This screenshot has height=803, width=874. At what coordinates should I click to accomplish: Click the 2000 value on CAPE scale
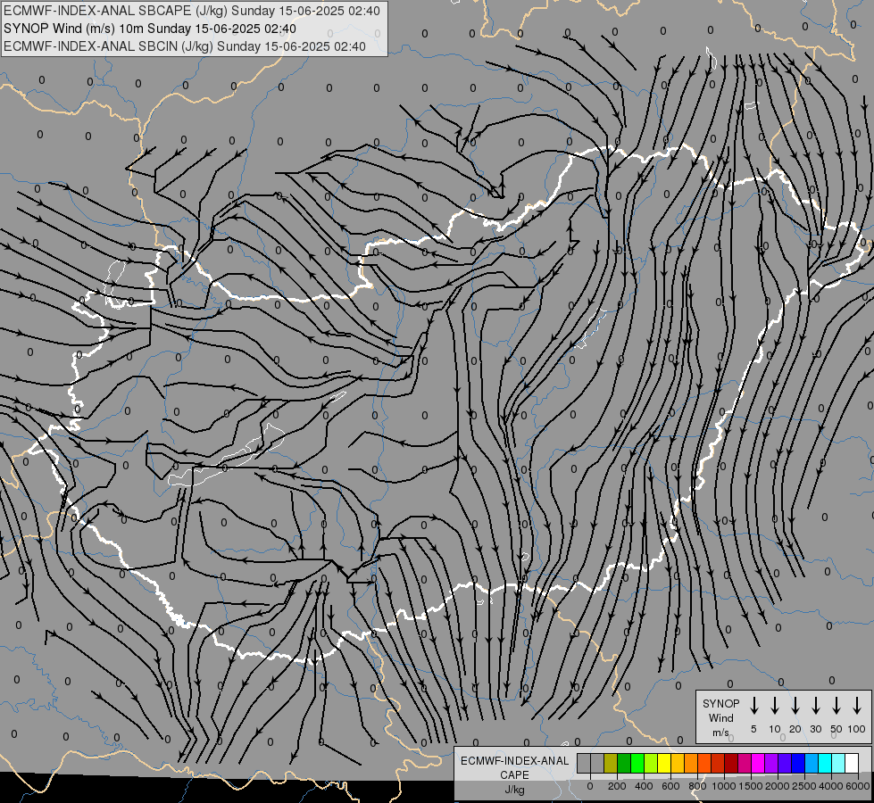click(x=778, y=786)
